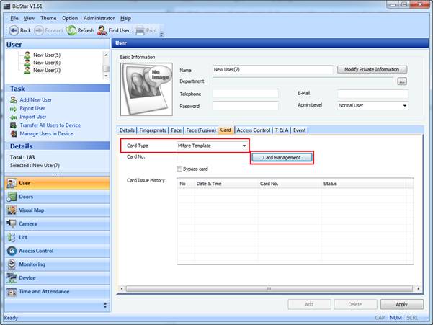
Task: Click the Apply button
Action: (x=401, y=304)
